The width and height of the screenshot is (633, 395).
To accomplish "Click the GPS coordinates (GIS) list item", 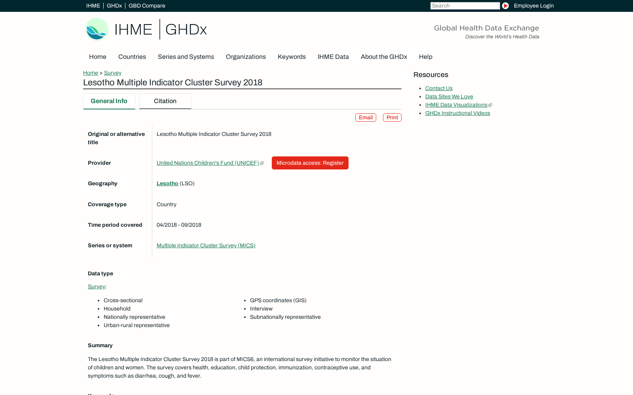I will click(x=278, y=301).
